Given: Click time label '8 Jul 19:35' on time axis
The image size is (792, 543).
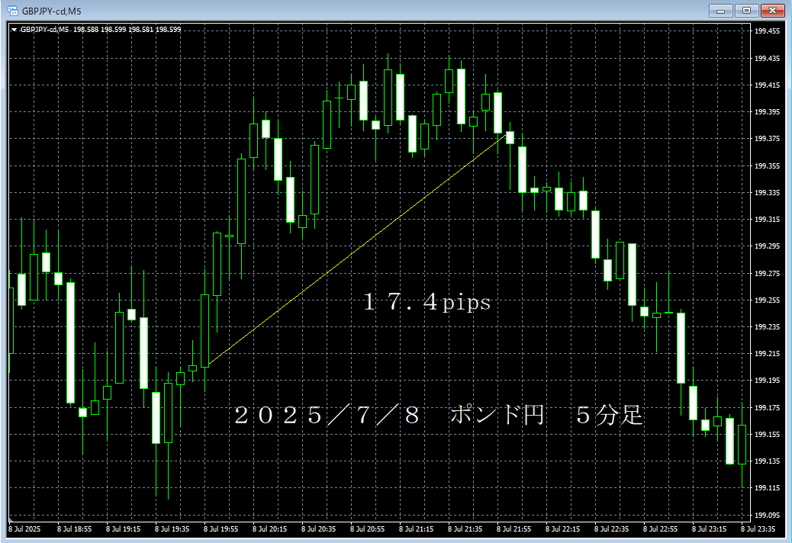Looking at the screenshot, I should [x=172, y=529].
